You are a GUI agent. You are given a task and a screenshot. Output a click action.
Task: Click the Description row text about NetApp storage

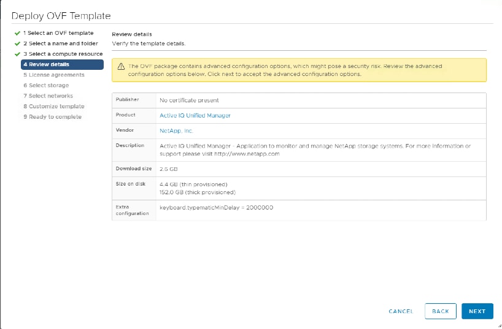point(315,149)
